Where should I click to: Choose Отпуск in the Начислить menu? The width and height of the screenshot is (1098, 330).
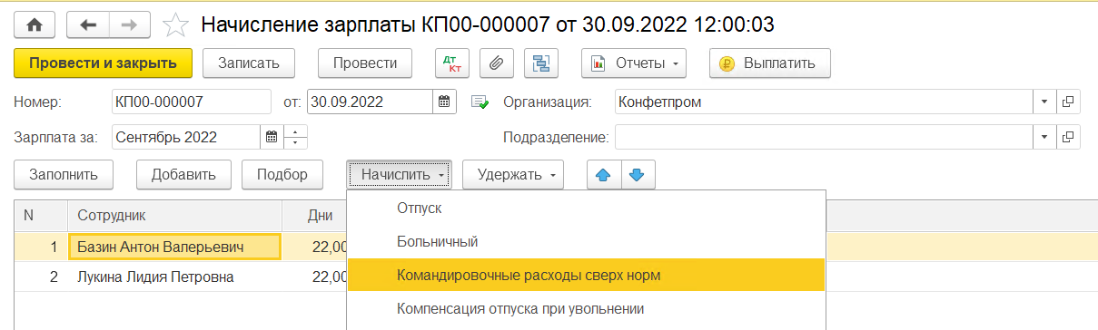(586, 208)
